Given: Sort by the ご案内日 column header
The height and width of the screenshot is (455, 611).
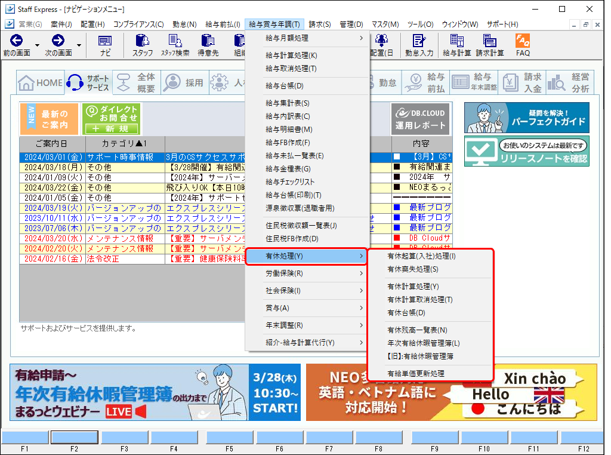Looking at the screenshot, I should (53, 144).
